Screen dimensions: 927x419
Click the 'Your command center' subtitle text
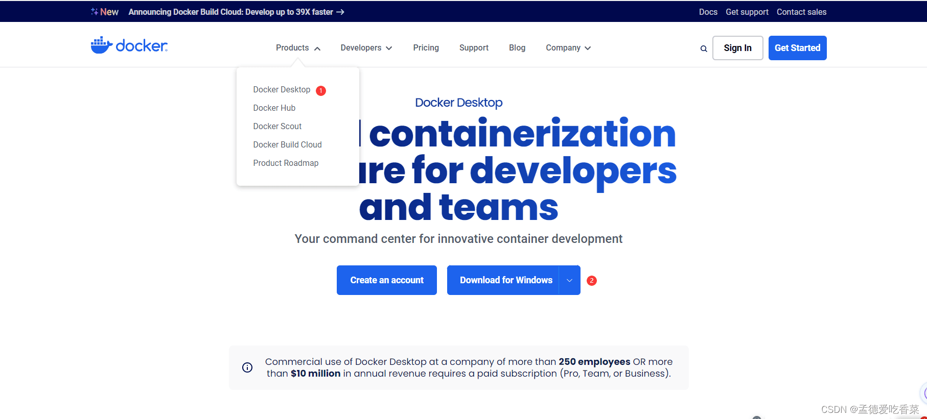(458, 239)
